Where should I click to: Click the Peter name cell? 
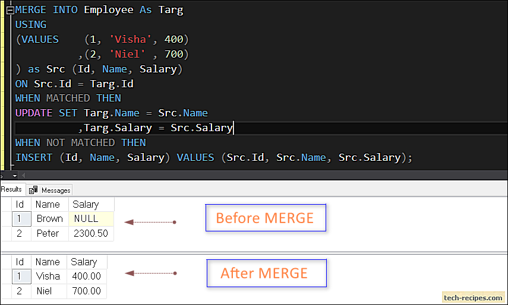(50, 234)
